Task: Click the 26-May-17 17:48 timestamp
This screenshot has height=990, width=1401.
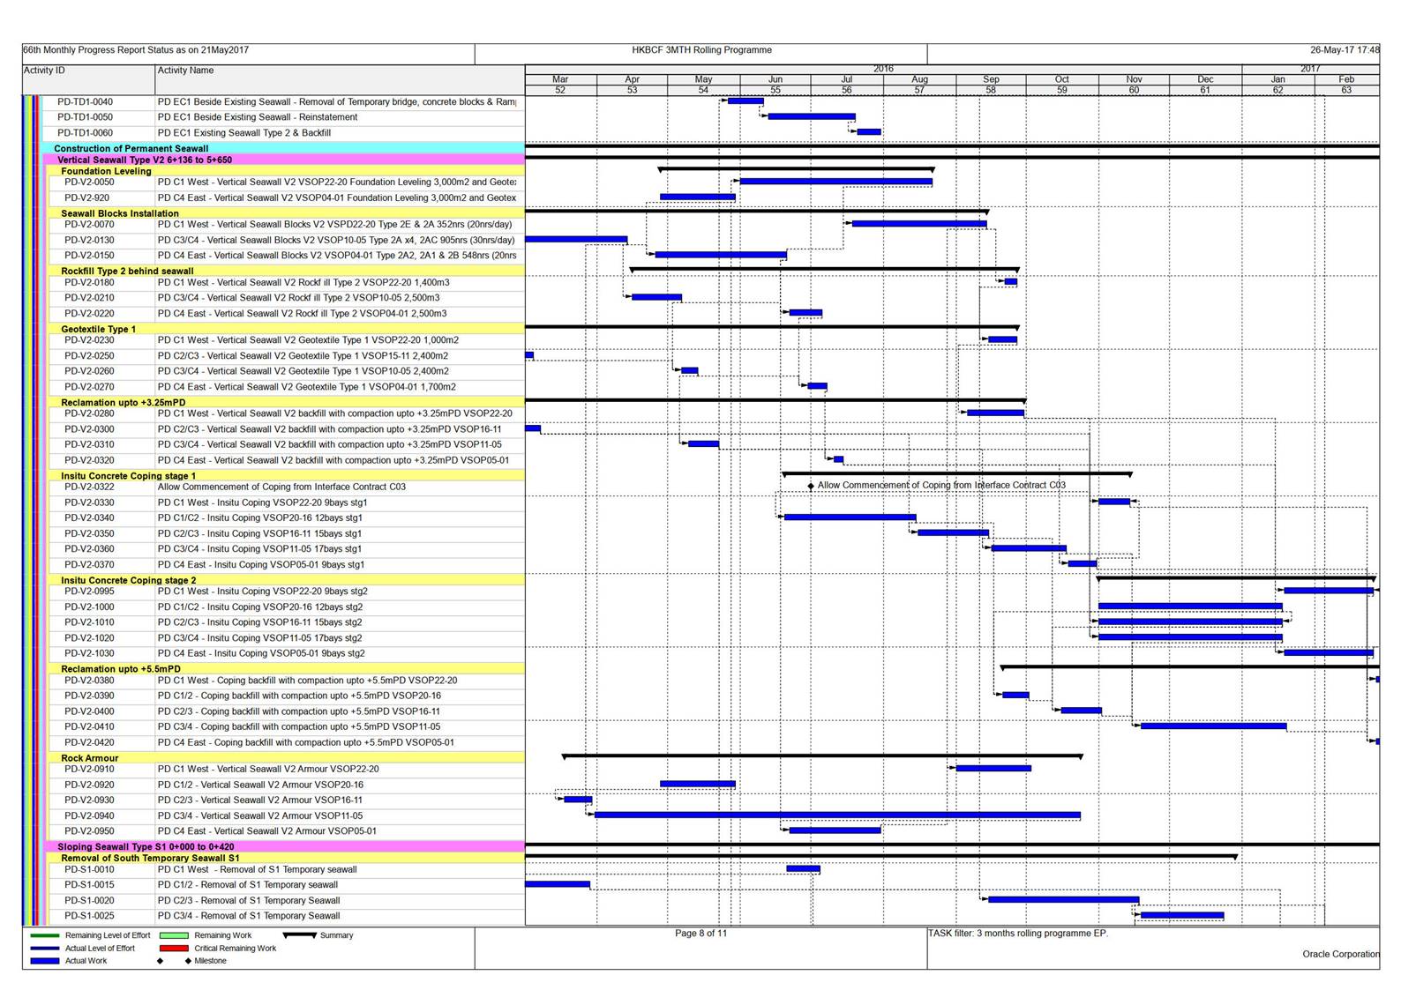Action: tap(1345, 50)
